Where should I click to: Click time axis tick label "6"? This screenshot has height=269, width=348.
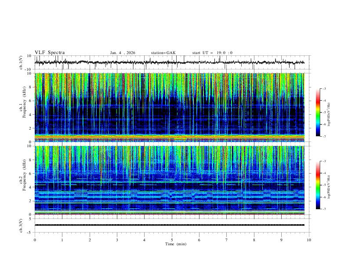[x=199, y=240]
